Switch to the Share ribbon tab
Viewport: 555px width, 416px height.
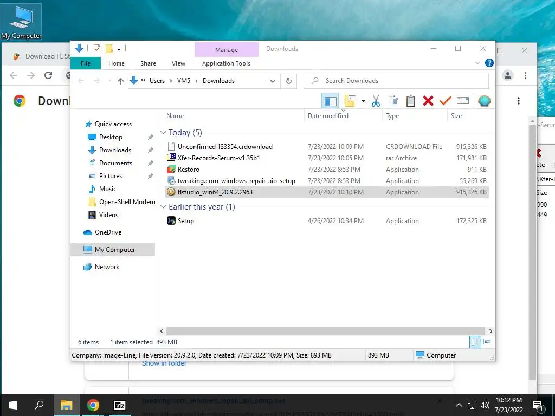[148, 63]
